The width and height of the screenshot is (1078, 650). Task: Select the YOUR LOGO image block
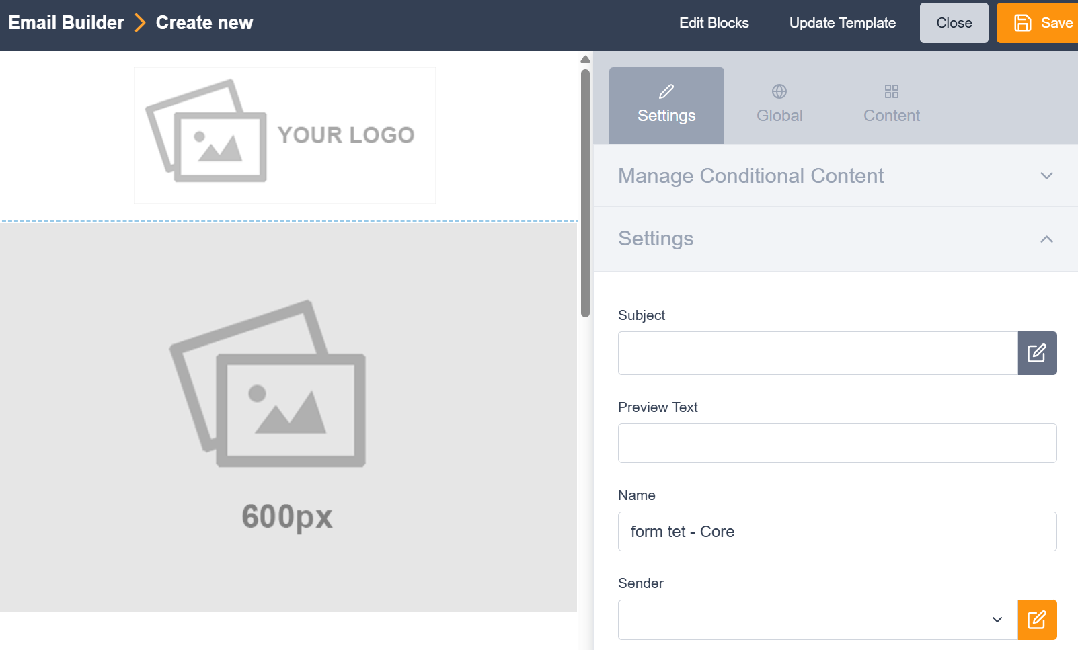(x=285, y=135)
